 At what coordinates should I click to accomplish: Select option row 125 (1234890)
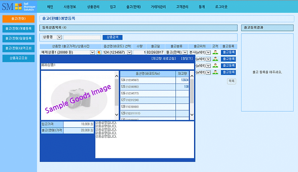click(x=154, y=87)
